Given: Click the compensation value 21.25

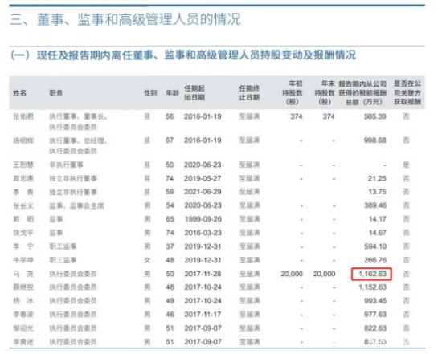Looking at the screenshot, I should point(377,178).
